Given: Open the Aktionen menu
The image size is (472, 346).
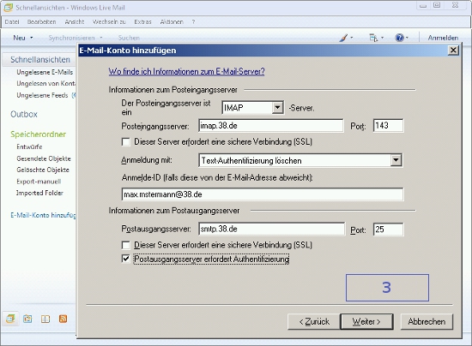Looking at the screenshot, I should [172, 22].
